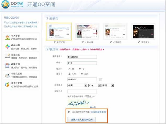The height and width of the screenshot is (124, 166).
Task: Click the captcha image
Action: click(78, 103)
